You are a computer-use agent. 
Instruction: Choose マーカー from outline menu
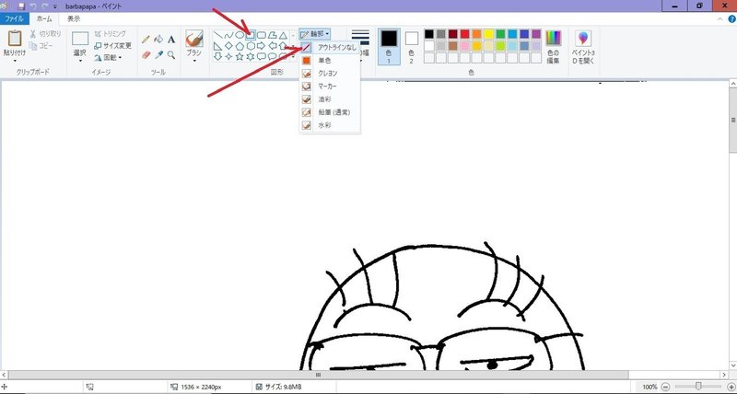(330, 87)
